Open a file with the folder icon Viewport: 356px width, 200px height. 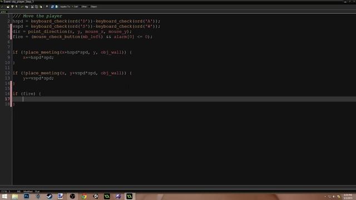pos(8,7)
